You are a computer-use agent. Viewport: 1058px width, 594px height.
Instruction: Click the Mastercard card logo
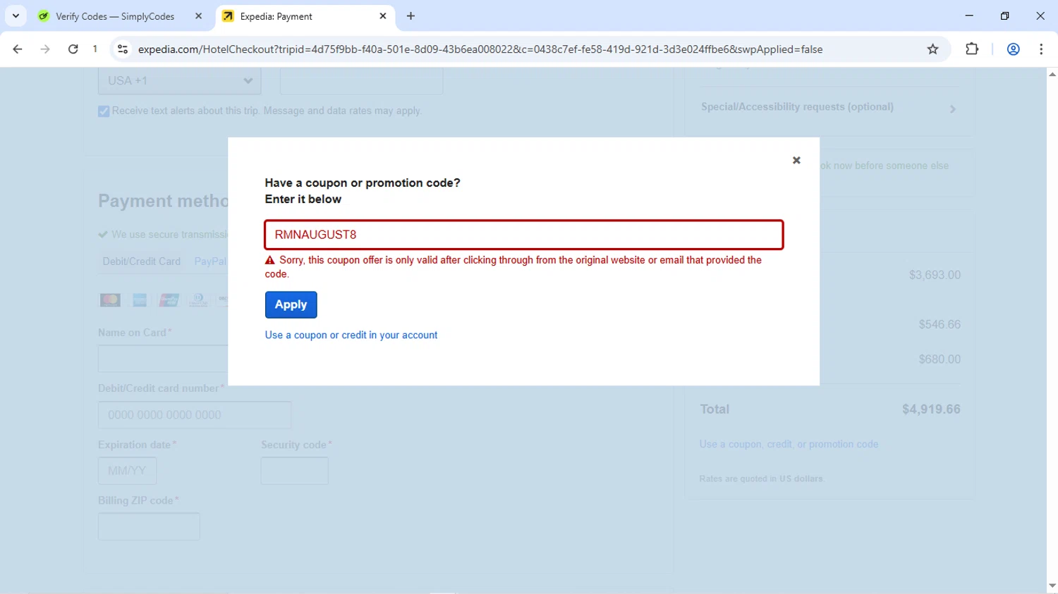coord(110,300)
